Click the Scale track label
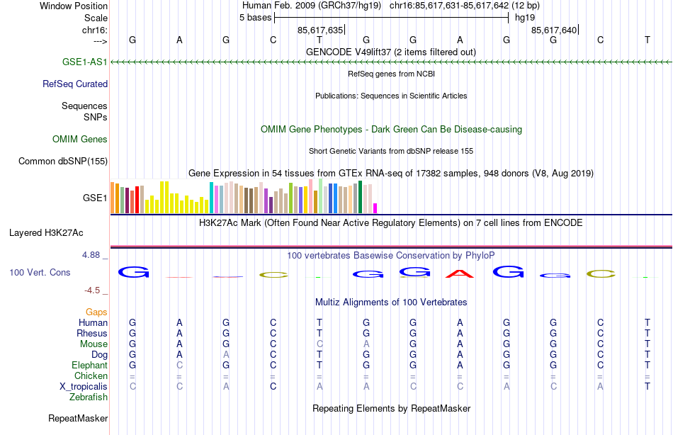 tap(96, 18)
